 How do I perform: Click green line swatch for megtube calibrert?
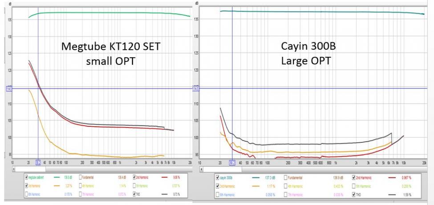click(57, 177)
